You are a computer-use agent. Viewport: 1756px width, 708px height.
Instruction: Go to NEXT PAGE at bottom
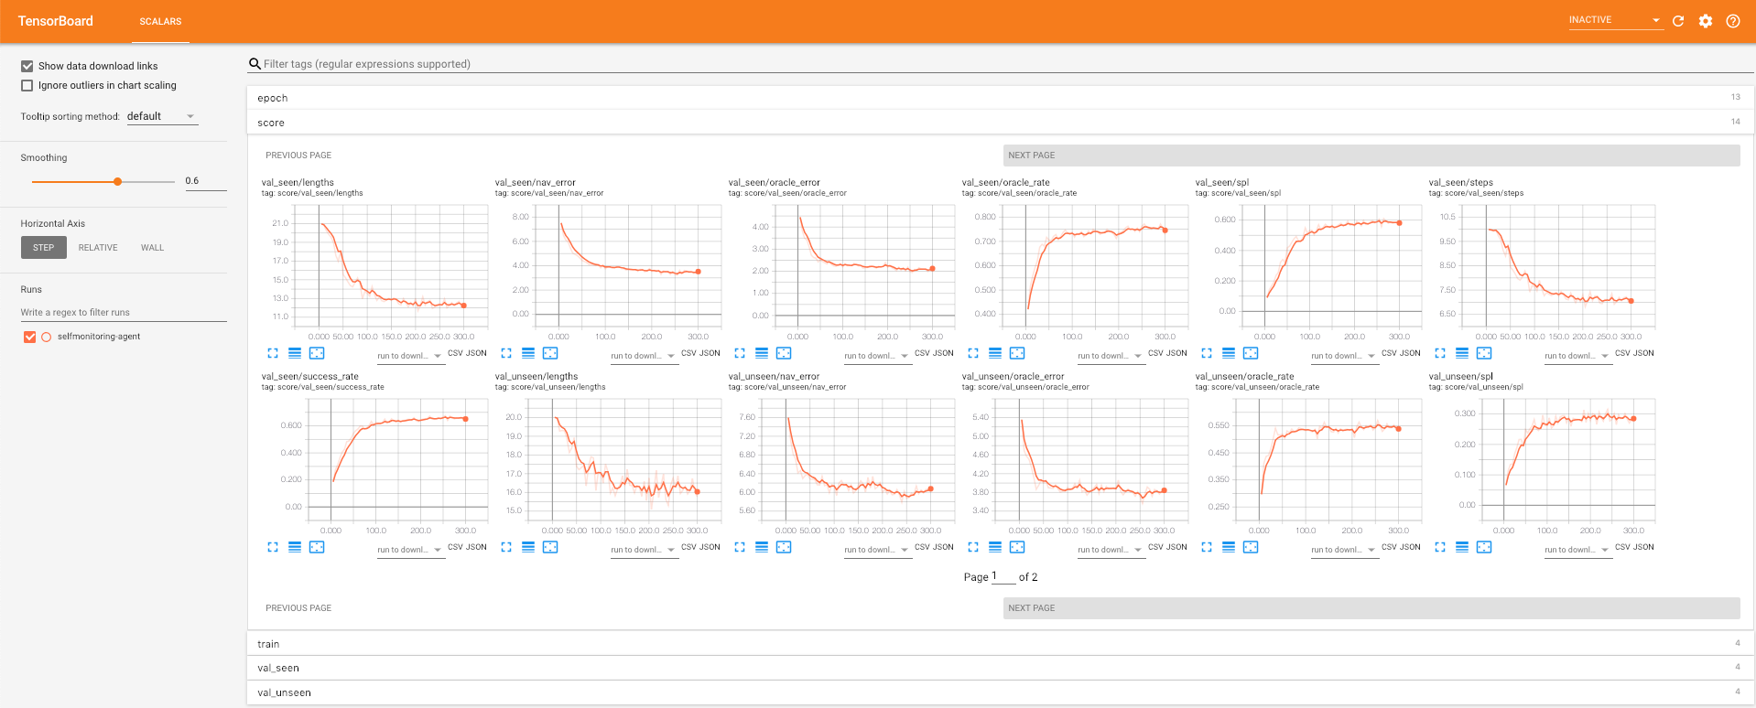coord(1371,608)
